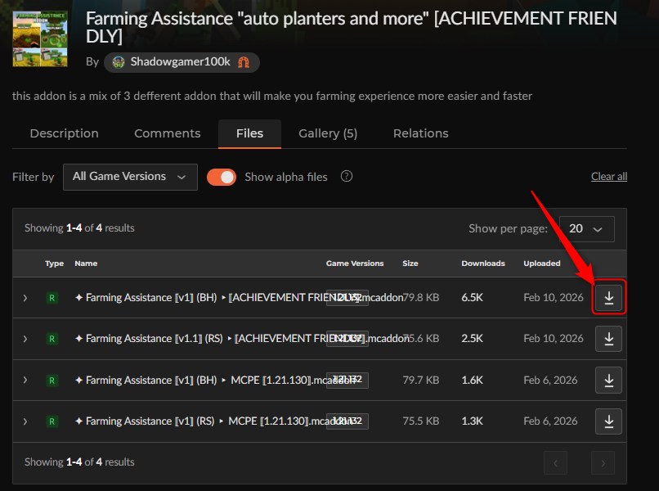The image size is (659, 491).
Task: Open the Comments tab
Action: click(168, 133)
